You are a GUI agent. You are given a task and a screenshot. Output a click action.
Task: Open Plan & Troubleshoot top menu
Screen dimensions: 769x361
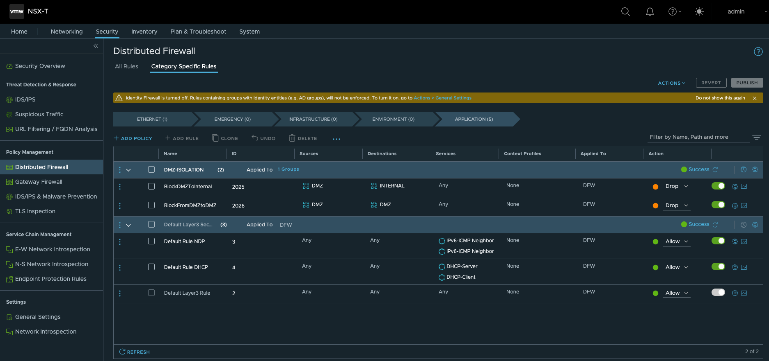[198, 32]
